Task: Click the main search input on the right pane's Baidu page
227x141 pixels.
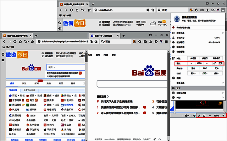Action: tap(132, 84)
